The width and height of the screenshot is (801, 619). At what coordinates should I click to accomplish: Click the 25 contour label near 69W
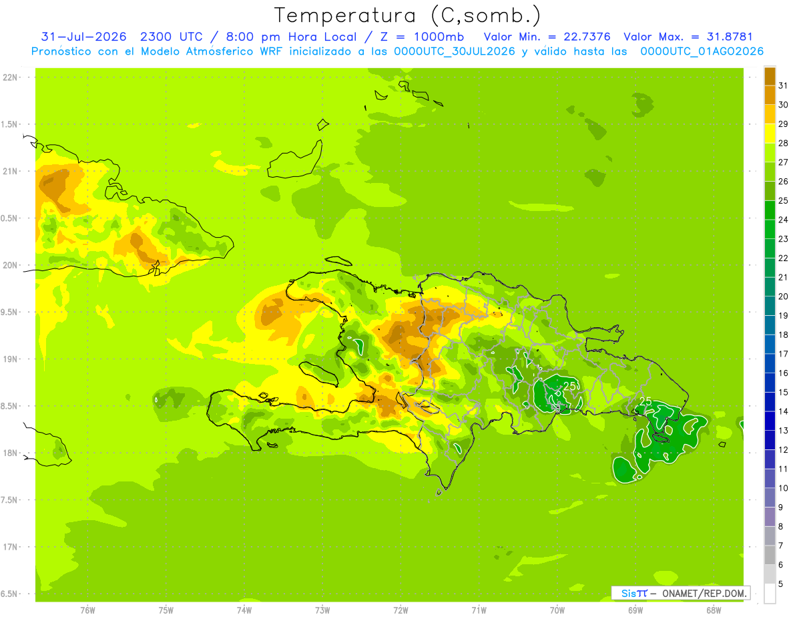645,401
